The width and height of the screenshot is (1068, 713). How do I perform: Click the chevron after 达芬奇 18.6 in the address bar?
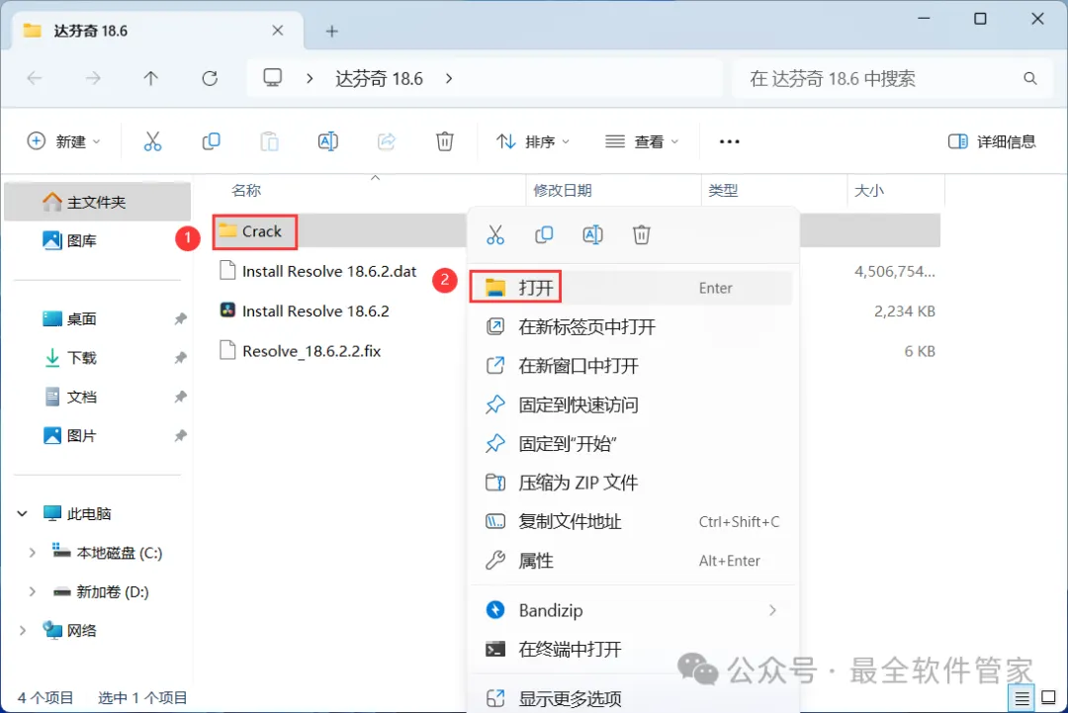click(x=449, y=78)
